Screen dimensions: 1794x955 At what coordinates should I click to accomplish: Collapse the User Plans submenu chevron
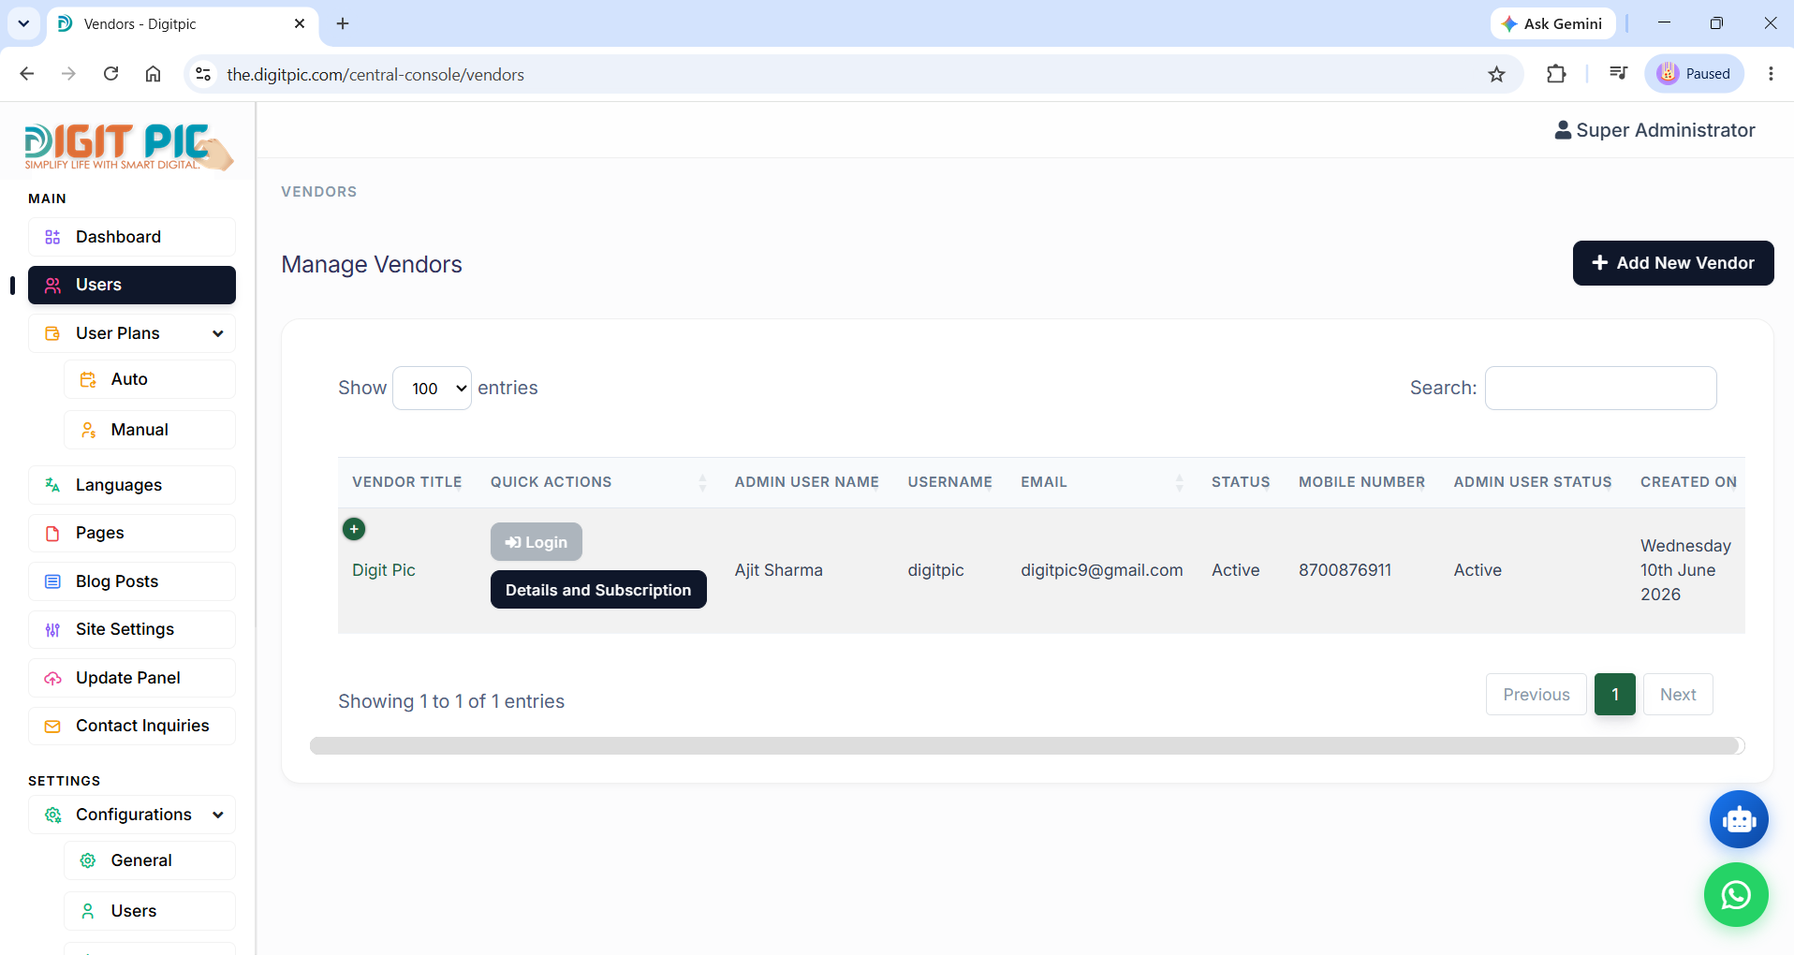pyautogui.click(x=218, y=333)
